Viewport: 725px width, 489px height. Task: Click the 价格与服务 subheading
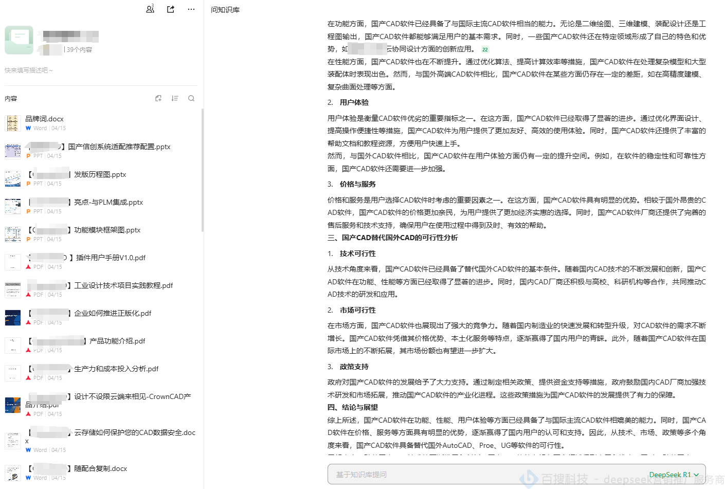click(x=358, y=184)
